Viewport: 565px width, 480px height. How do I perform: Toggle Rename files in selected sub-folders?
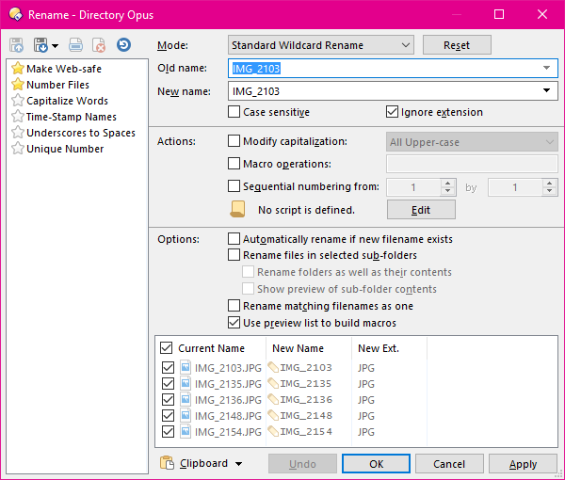pos(234,255)
